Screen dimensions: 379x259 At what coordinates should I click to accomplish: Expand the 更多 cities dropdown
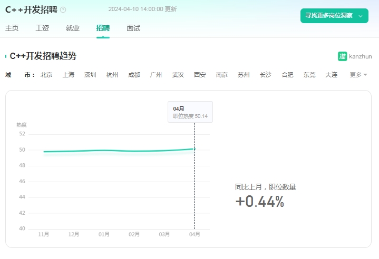click(358, 75)
